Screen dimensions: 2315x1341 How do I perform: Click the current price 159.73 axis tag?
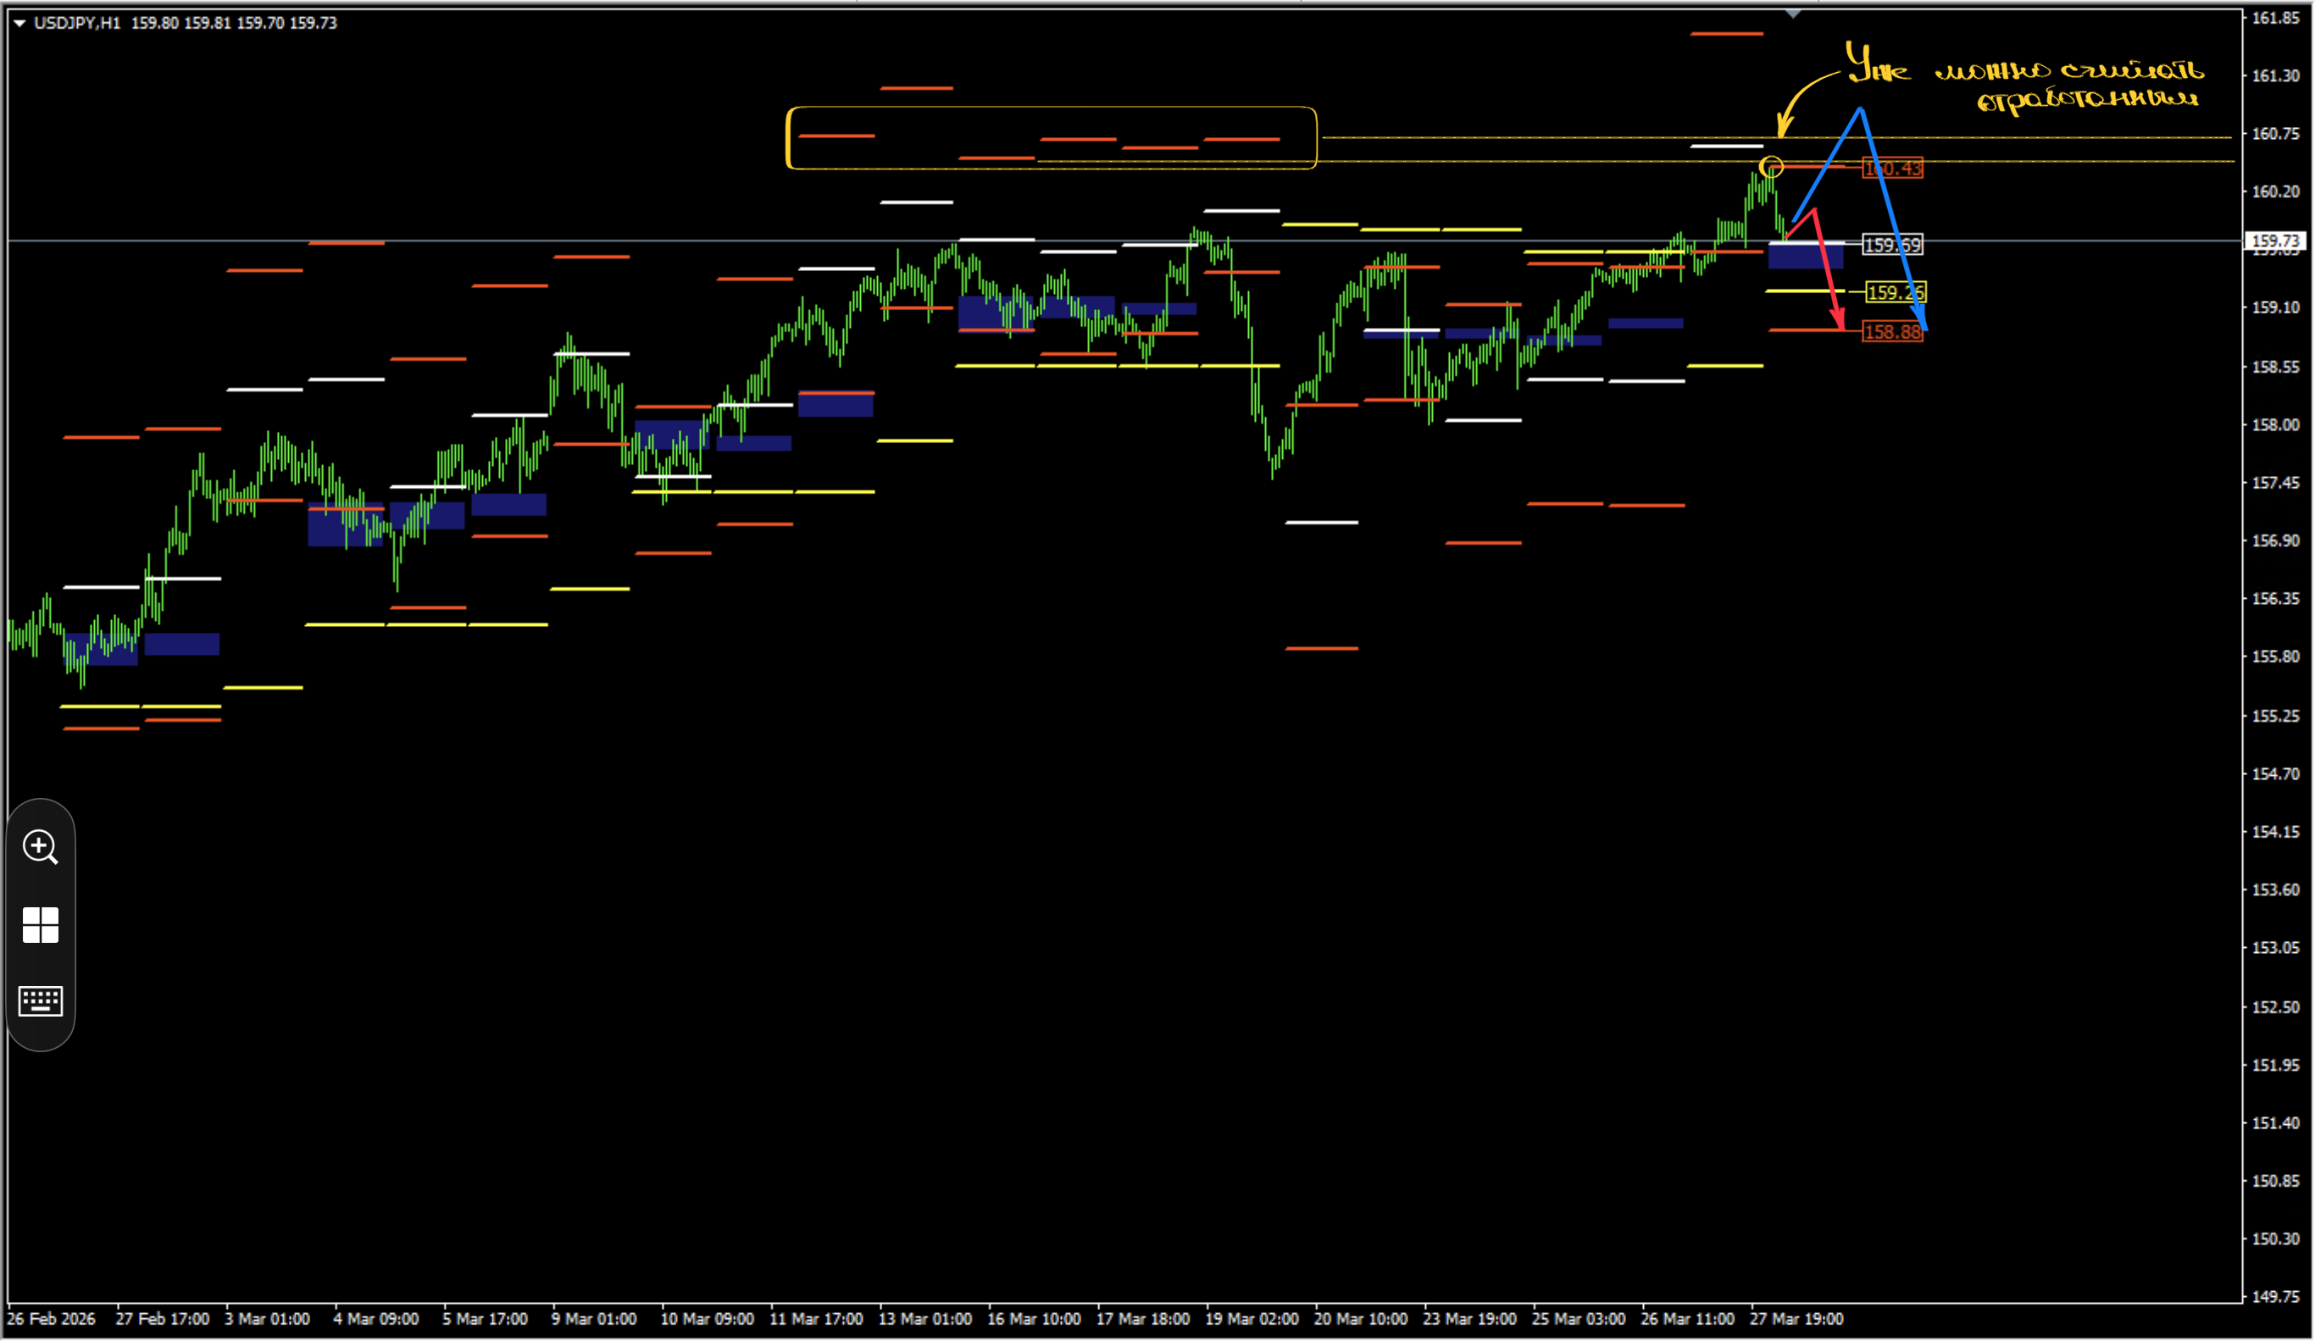click(x=2275, y=241)
